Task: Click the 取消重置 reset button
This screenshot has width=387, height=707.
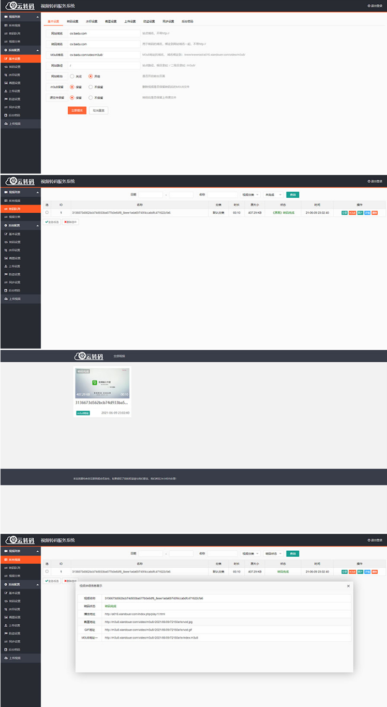Action: point(99,110)
